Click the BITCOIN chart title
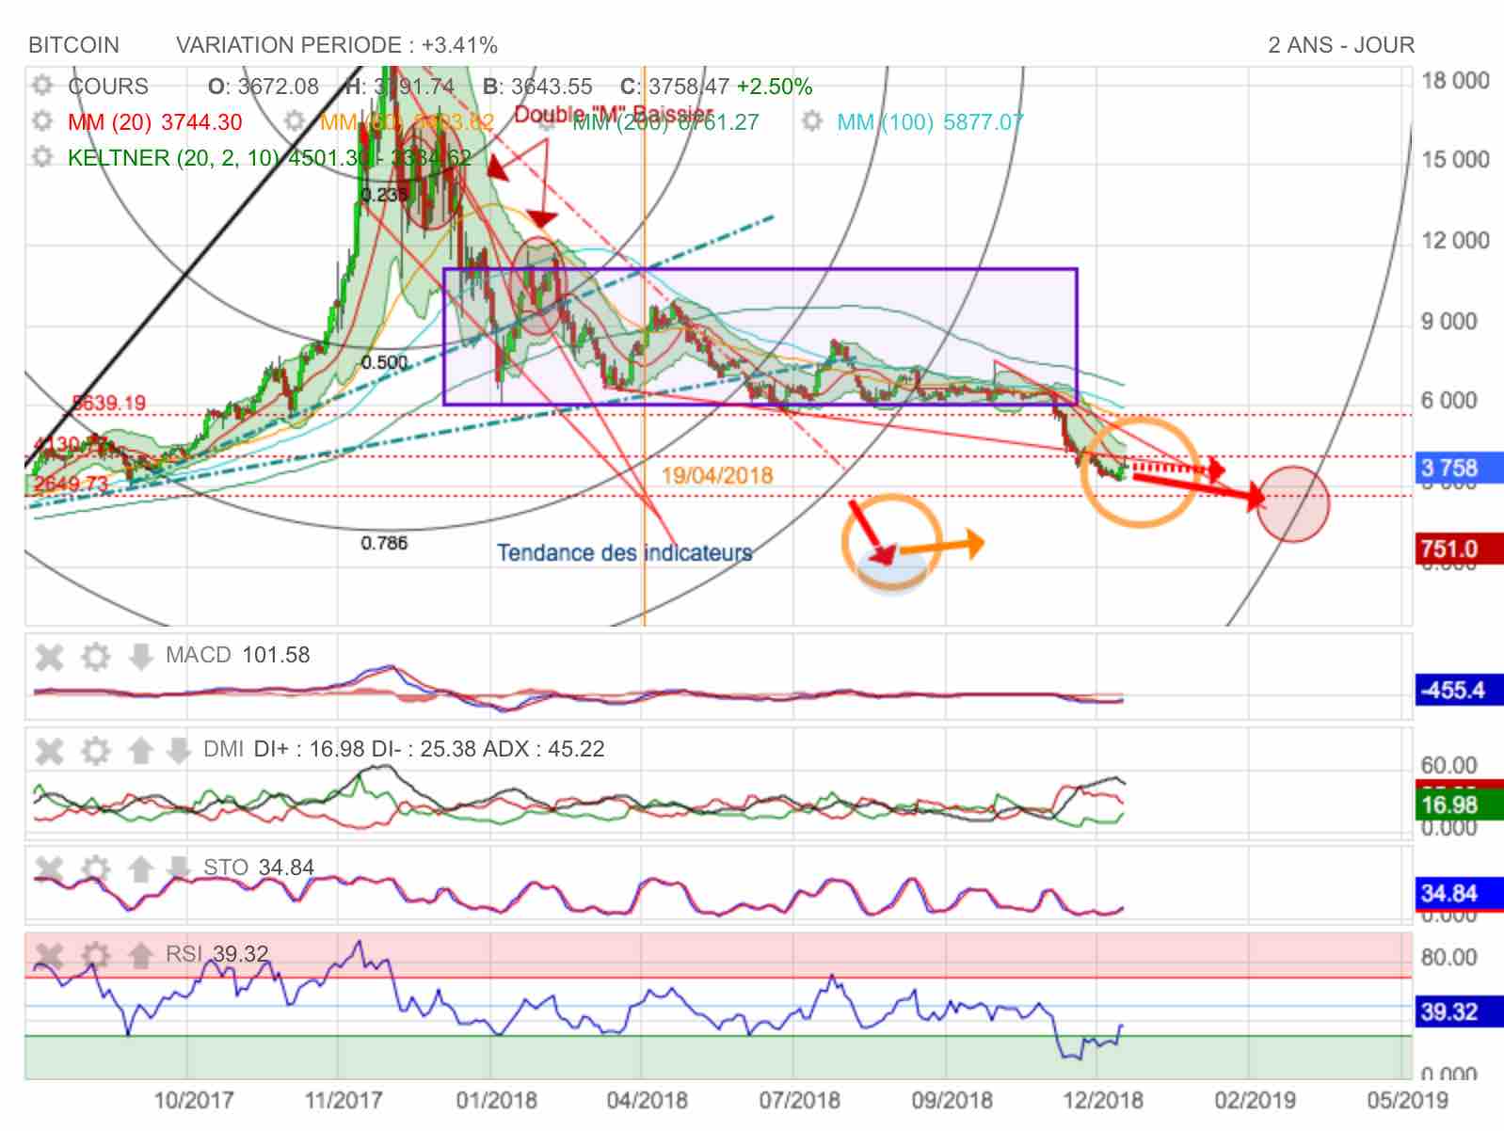 [x=73, y=45]
